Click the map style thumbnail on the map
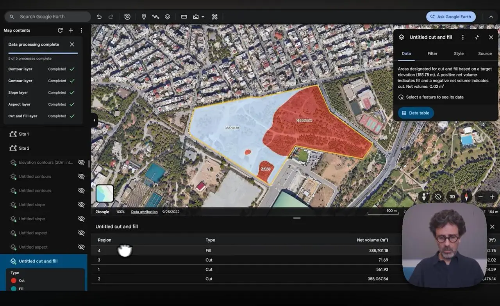This screenshot has width=500, height=306. point(105,194)
